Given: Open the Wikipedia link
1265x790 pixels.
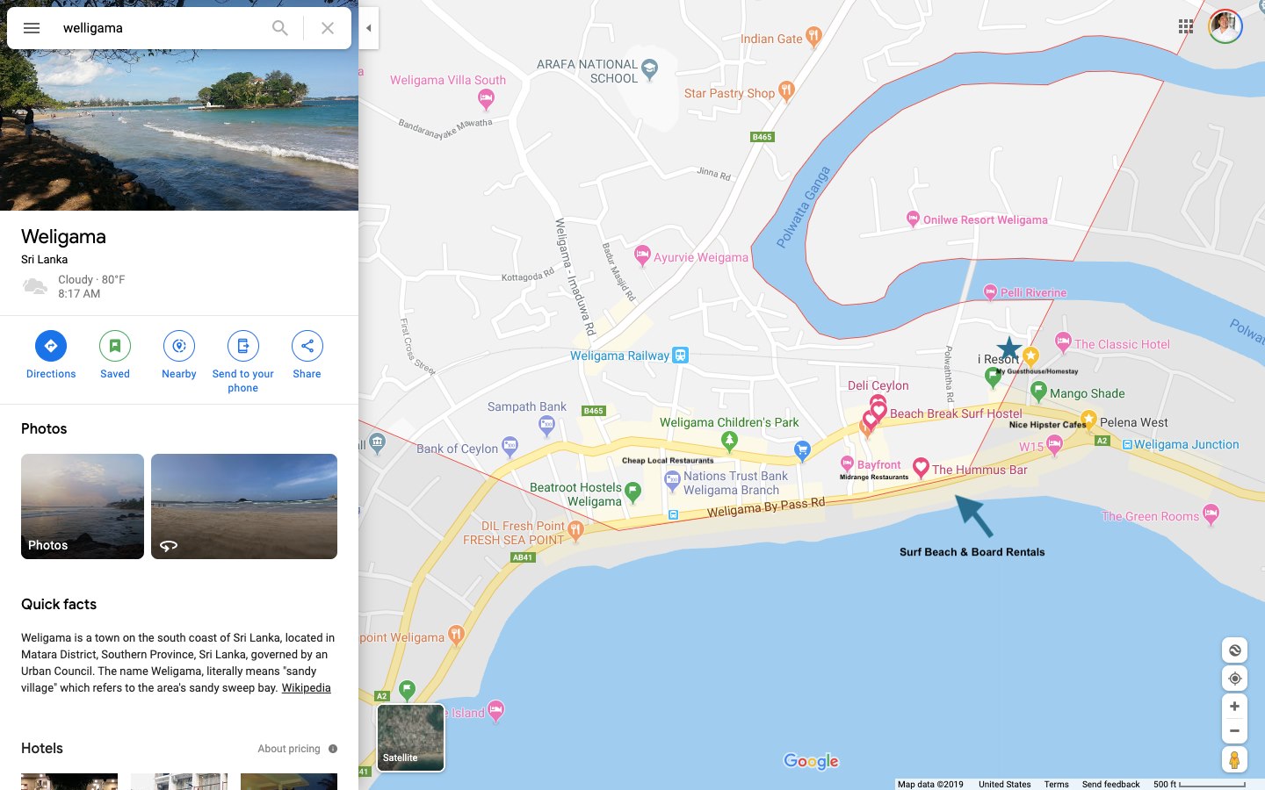Looking at the screenshot, I should coord(306,688).
